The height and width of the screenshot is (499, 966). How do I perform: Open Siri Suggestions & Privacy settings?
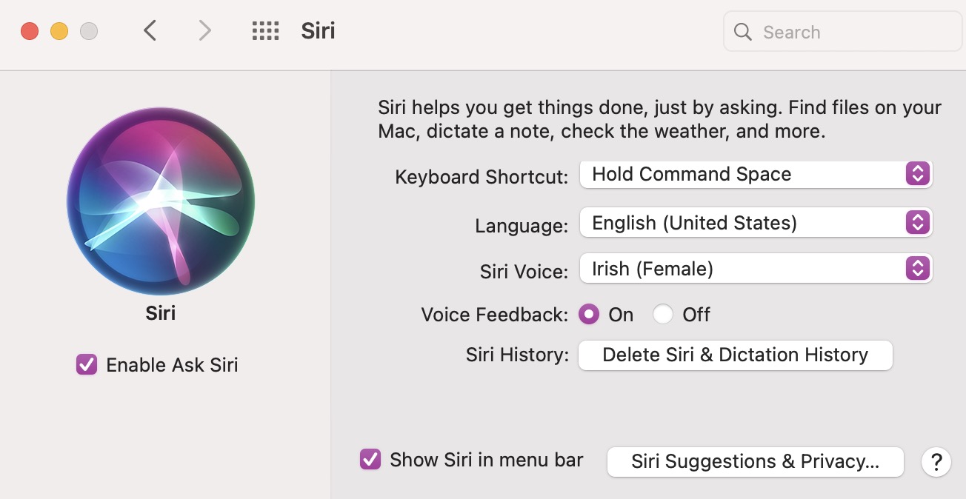point(755,461)
